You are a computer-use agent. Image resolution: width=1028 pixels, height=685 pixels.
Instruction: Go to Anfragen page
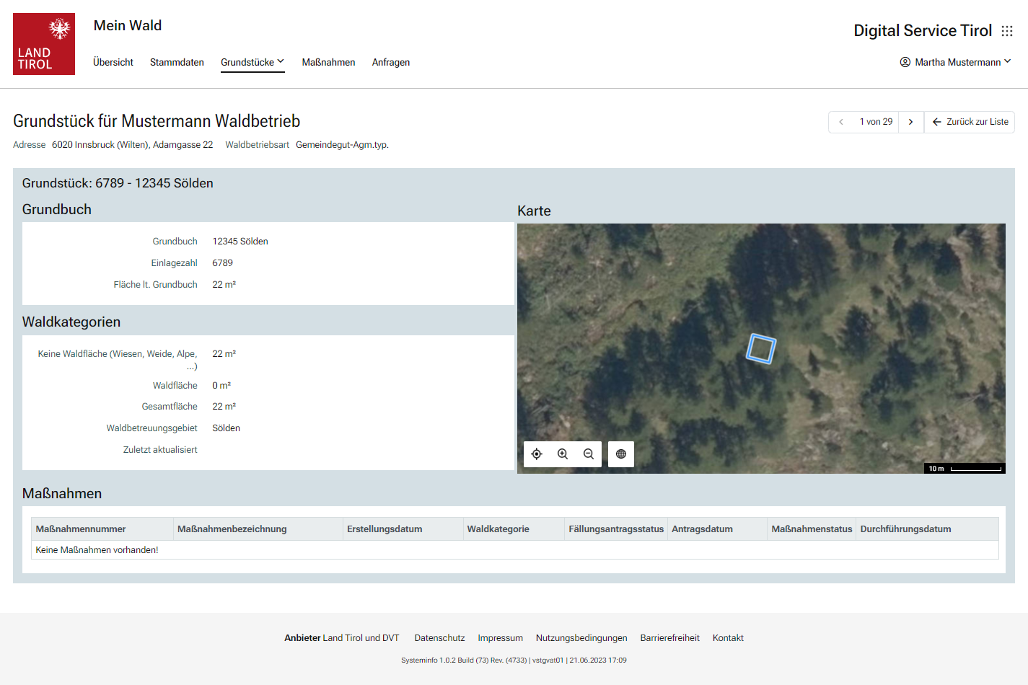tap(391, 62)
